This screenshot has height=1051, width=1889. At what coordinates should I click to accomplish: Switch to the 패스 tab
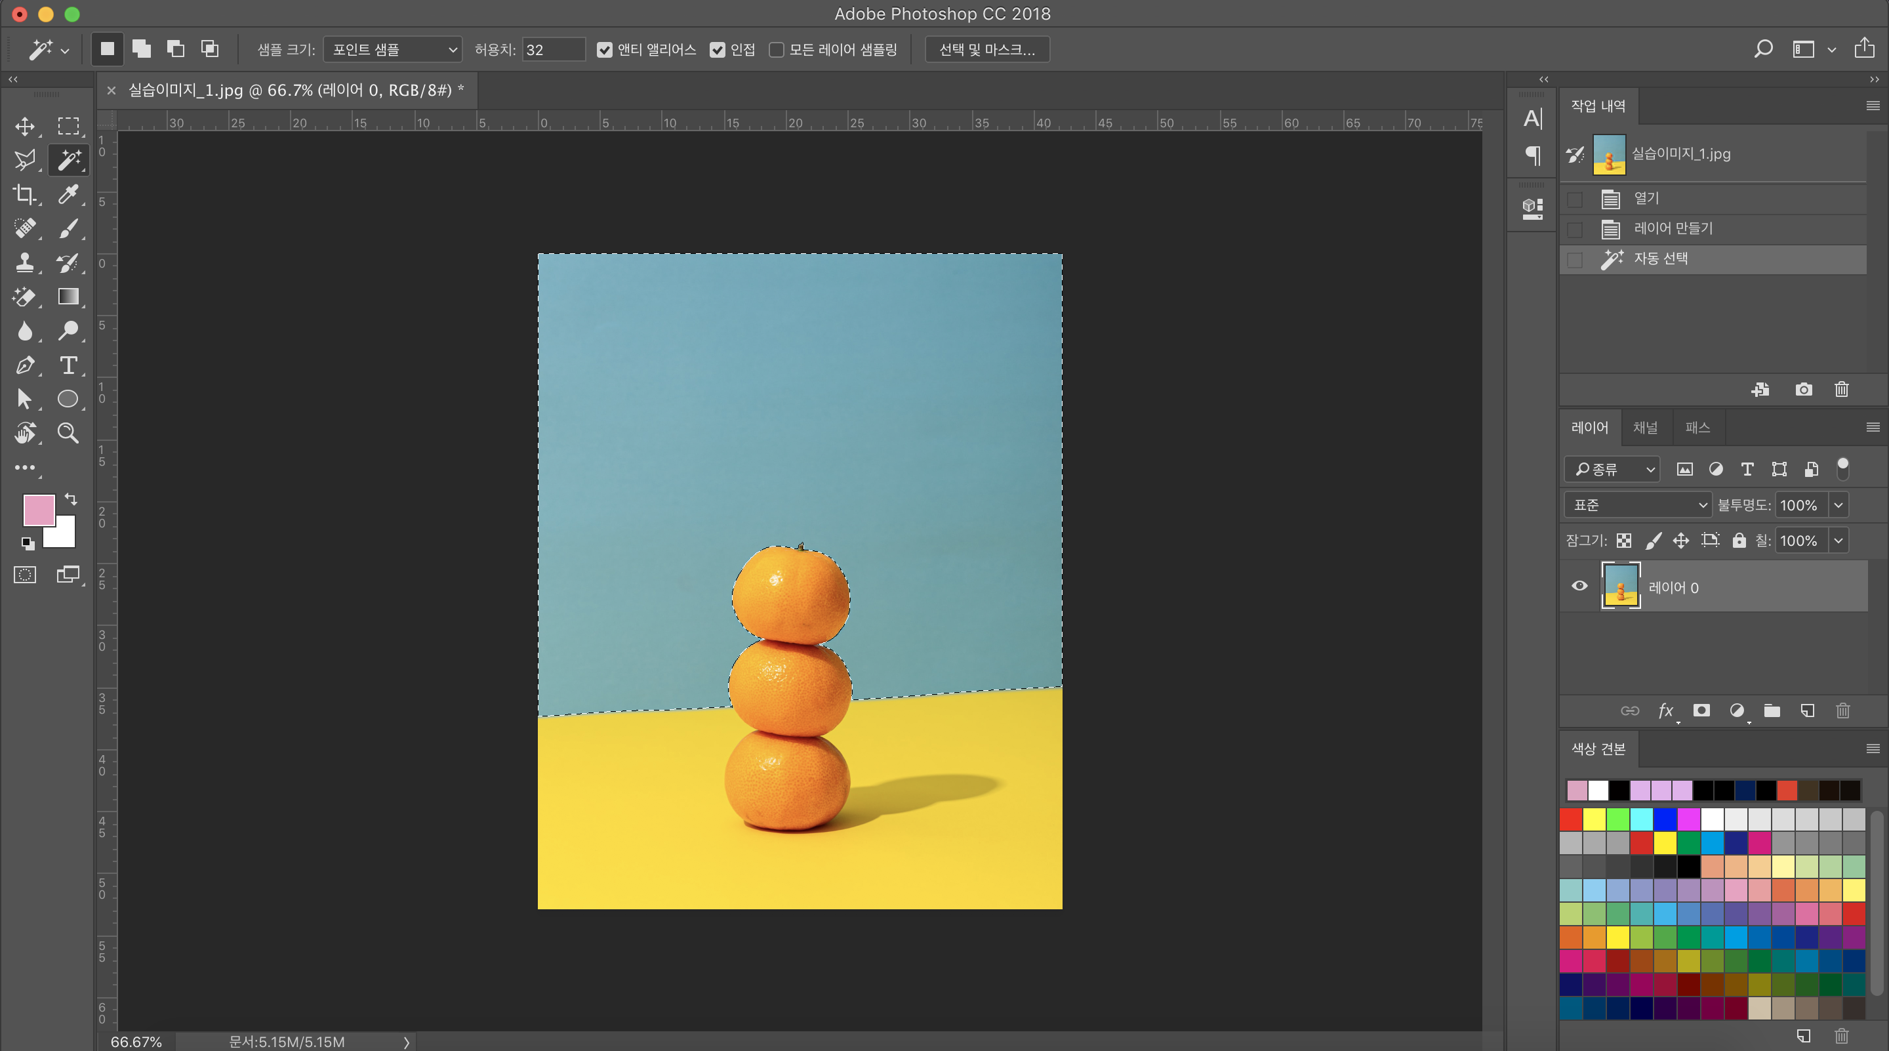(1697, 428)
